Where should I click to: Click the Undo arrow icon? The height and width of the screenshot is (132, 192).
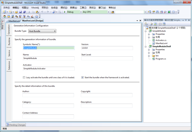tap(42, 12)
